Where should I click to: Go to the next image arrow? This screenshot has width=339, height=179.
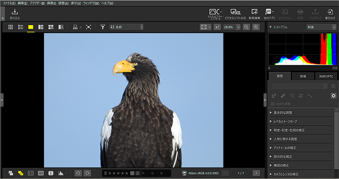click(256, 173)
